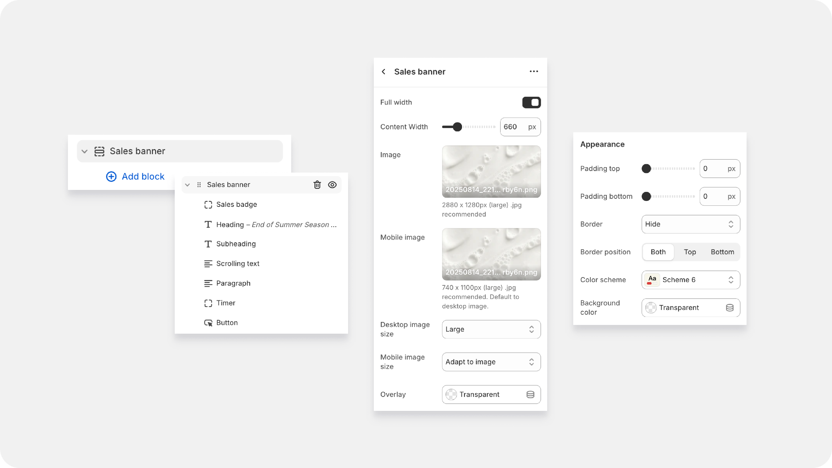The width and height of the screenshot is (832, 468).
Task: Collapse the Sales banner block tree chevron
Action: [187, 185]
